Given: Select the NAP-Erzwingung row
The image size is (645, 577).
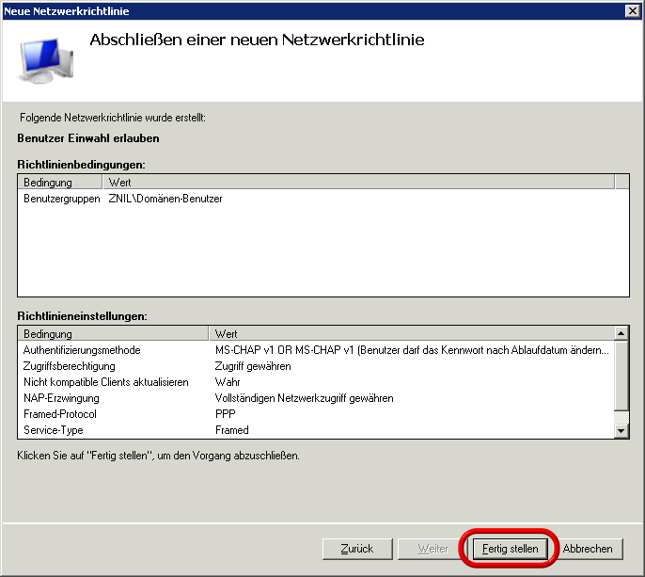Looking at the screenshot, I should coord(60,398).
